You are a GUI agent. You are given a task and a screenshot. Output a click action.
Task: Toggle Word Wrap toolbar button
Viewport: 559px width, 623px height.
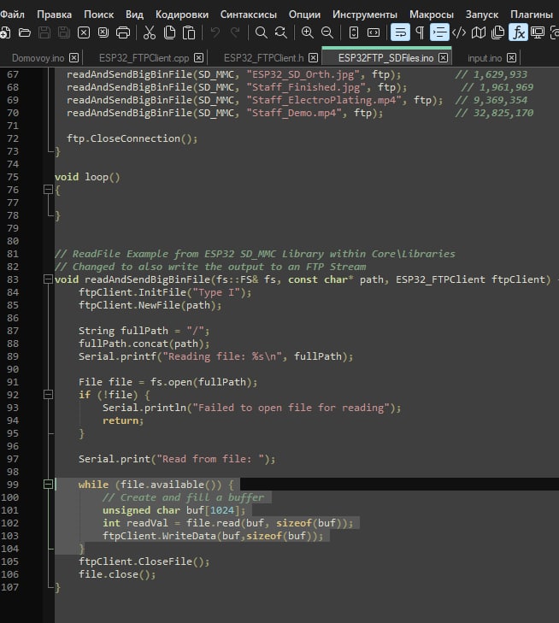point(400,32)
